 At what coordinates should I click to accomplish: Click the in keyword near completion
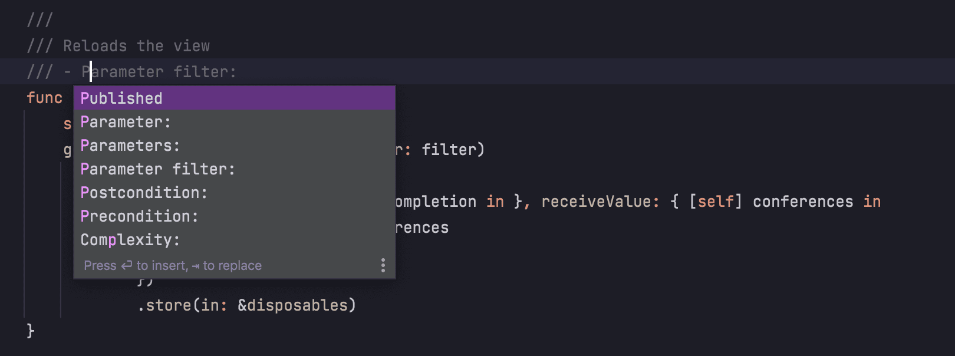click(x=495, y=201)
